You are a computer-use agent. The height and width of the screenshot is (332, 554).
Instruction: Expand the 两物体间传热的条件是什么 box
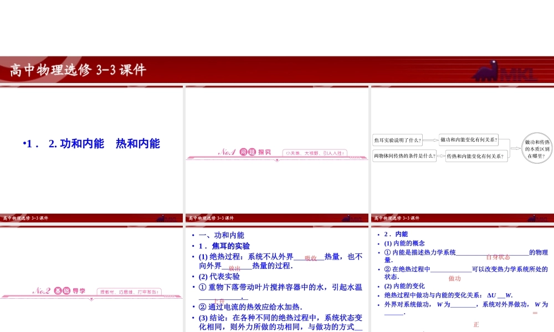pos(404,155)
